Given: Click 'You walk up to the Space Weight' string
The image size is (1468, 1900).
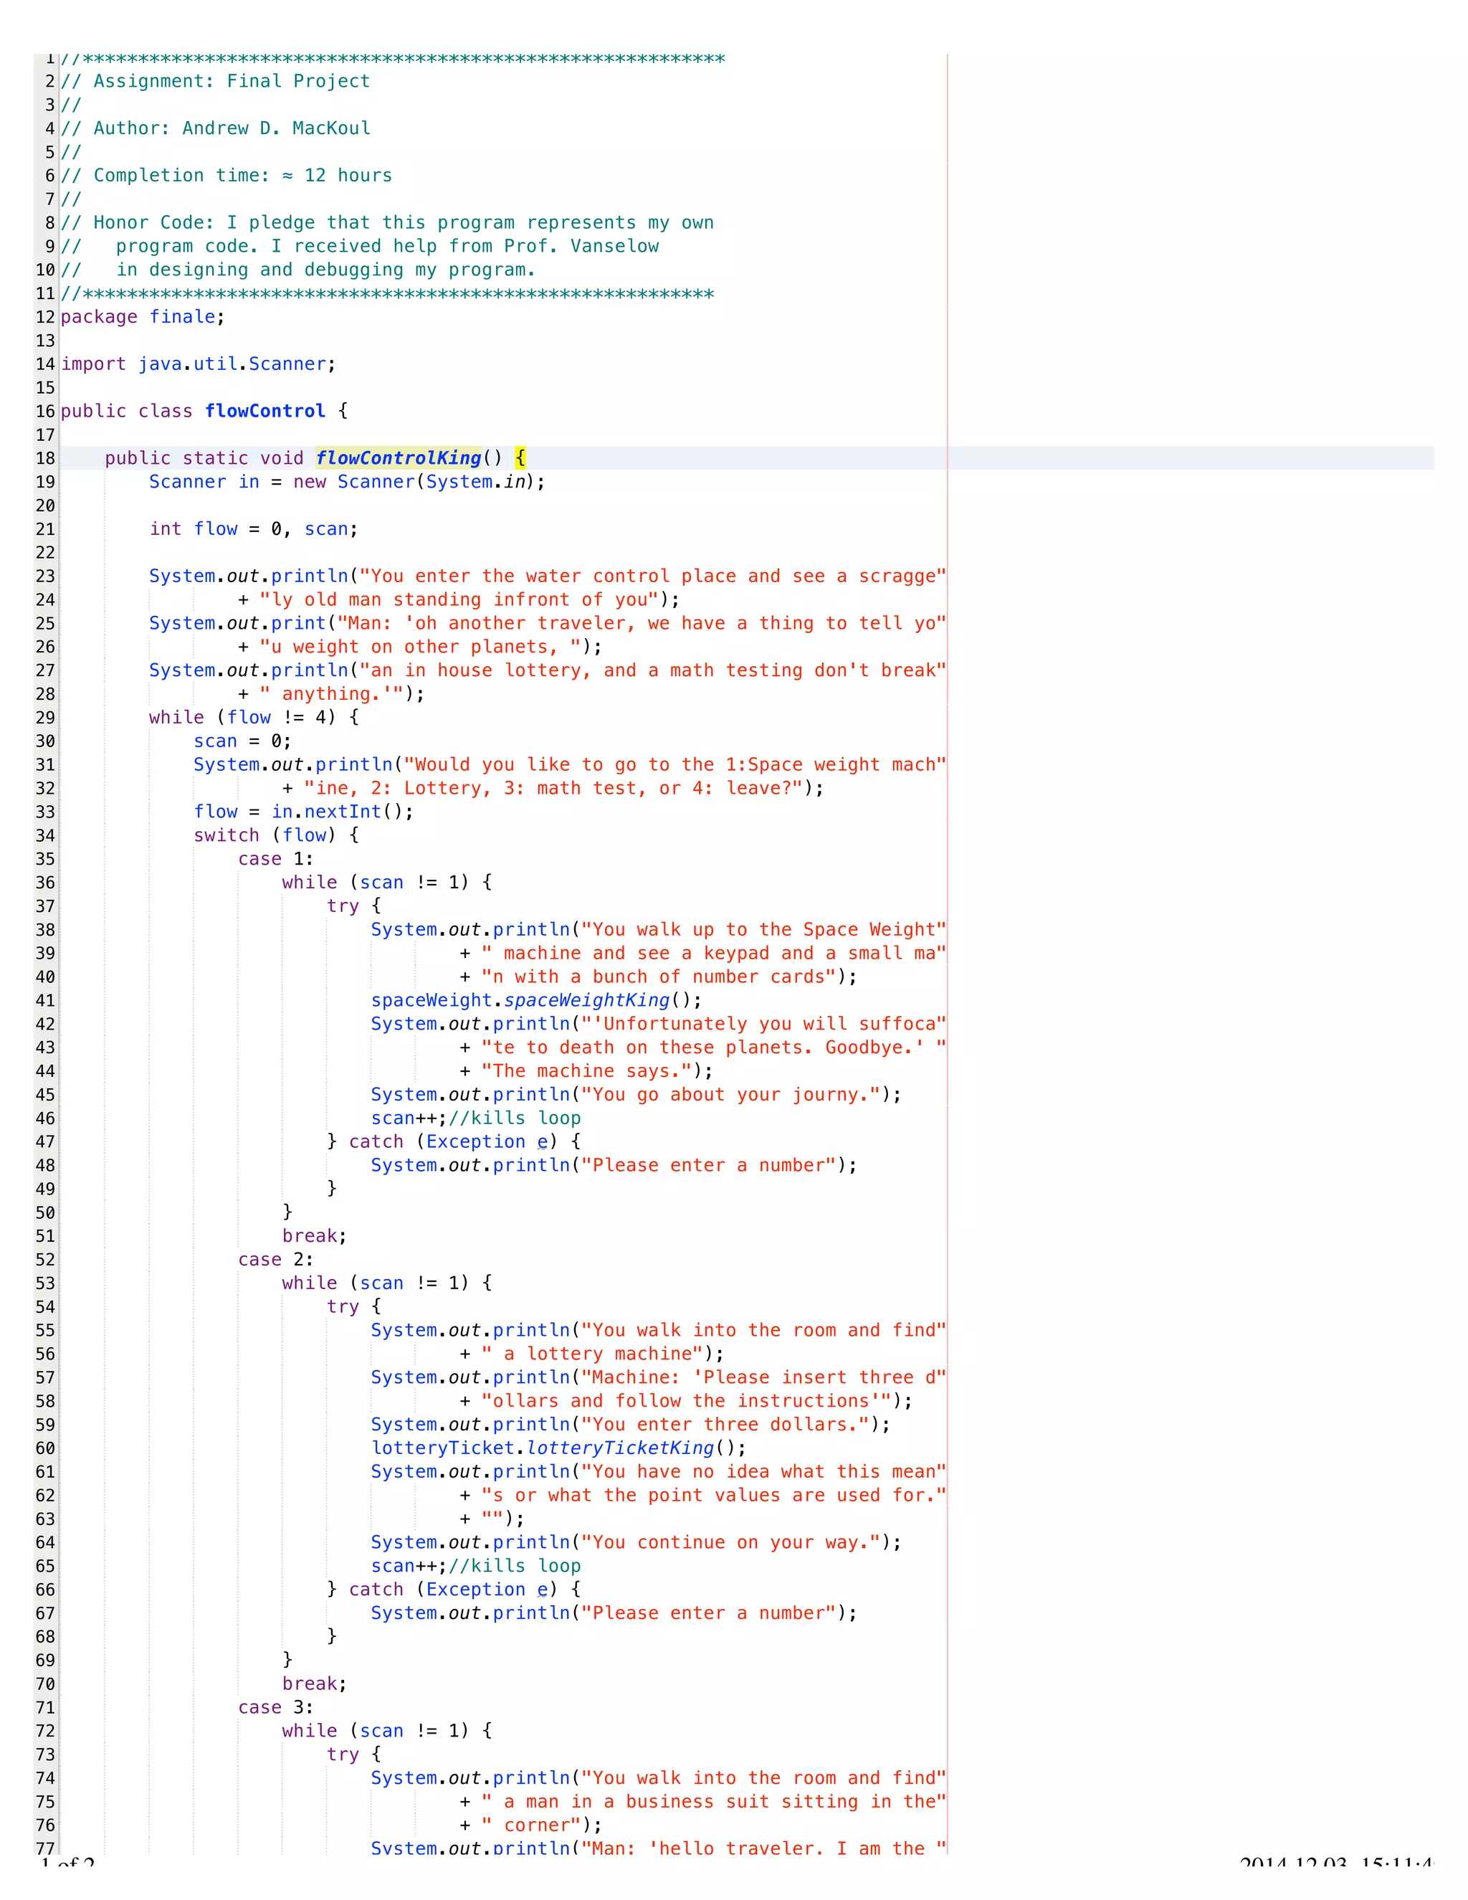Looking at the screenshot, I should click(763, 929).
